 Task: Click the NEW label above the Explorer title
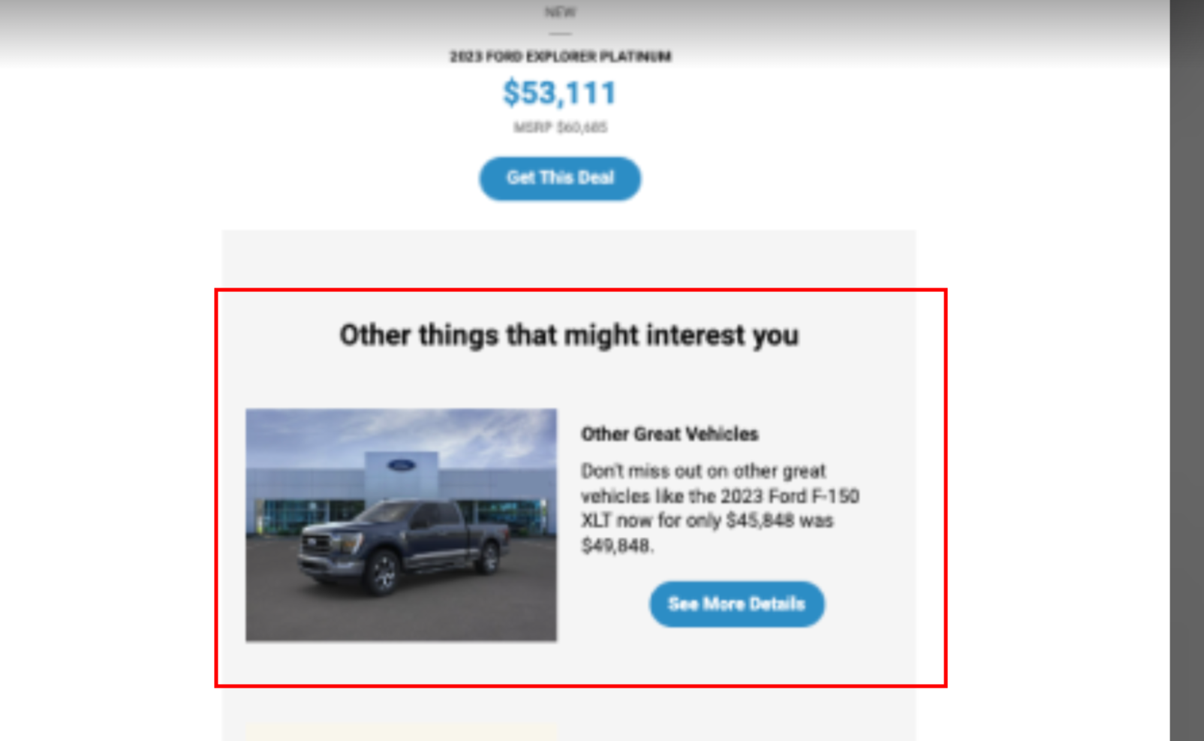pos(560,11)
